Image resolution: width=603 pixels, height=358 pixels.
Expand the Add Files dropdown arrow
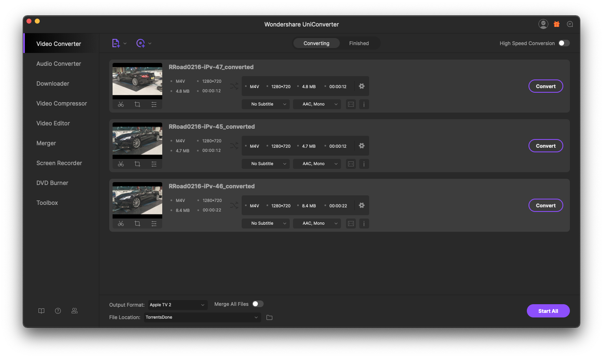[125, 43]
